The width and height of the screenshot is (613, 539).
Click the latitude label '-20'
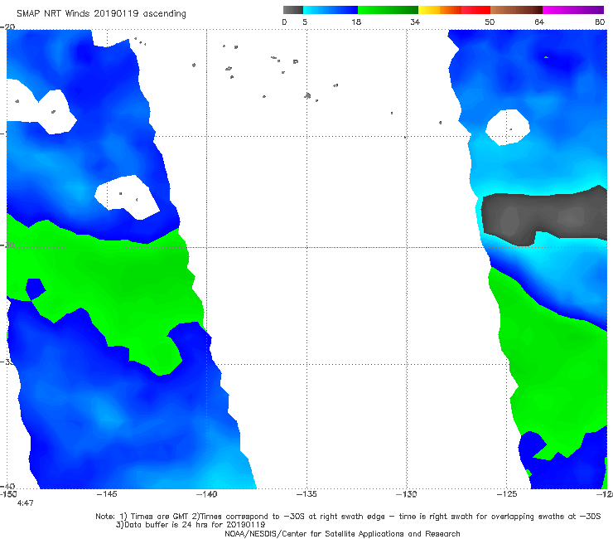coord(8,27)
